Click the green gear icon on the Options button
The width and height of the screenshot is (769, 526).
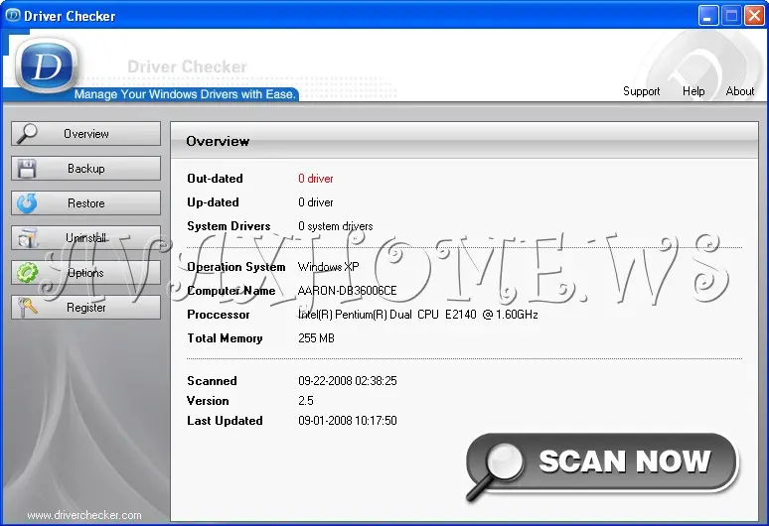point(27,273)
